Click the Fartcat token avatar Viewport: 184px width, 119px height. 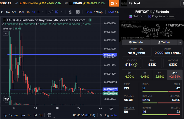tap(124, 3)
